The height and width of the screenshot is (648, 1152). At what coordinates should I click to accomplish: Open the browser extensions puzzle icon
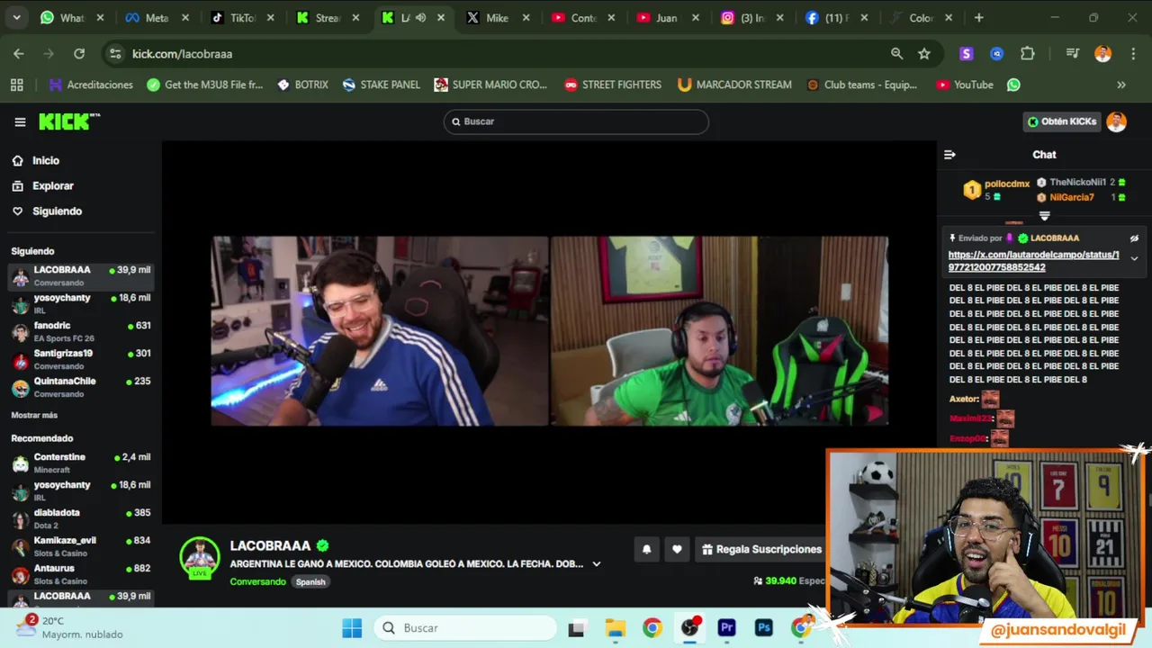[x=1028, y=54]
